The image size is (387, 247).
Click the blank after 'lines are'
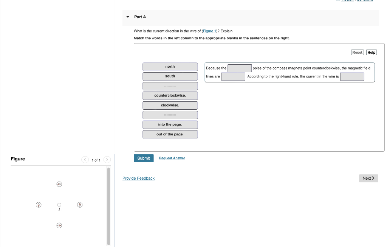233,76
